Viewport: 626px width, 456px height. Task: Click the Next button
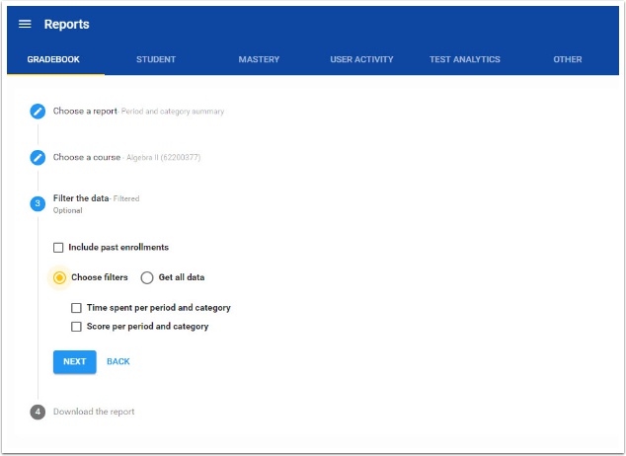(74, 362)
